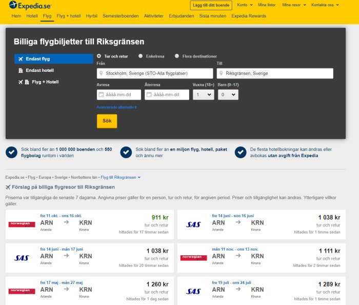
Task: Click the checkmark icon beside 1 000 000 boenden
Action: pos(11,153)
